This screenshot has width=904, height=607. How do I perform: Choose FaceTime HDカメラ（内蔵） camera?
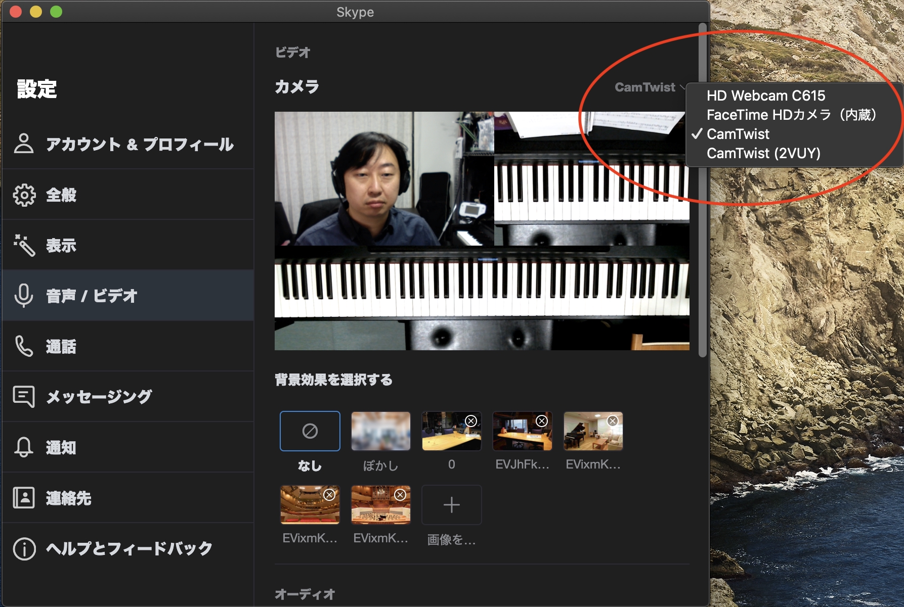(794, 115)
